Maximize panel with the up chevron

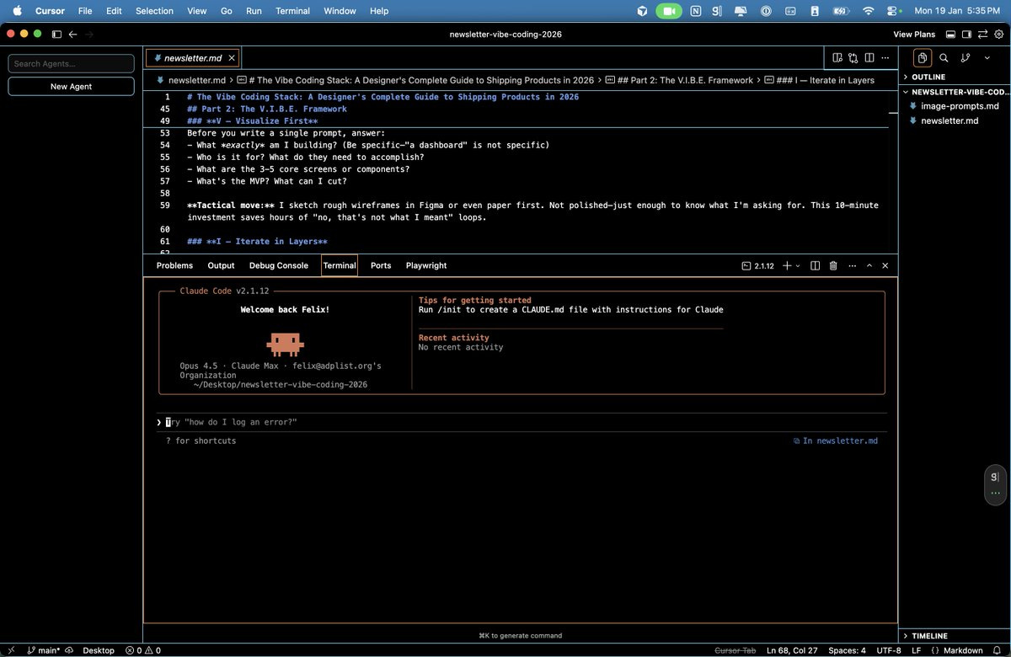point(869,265)
